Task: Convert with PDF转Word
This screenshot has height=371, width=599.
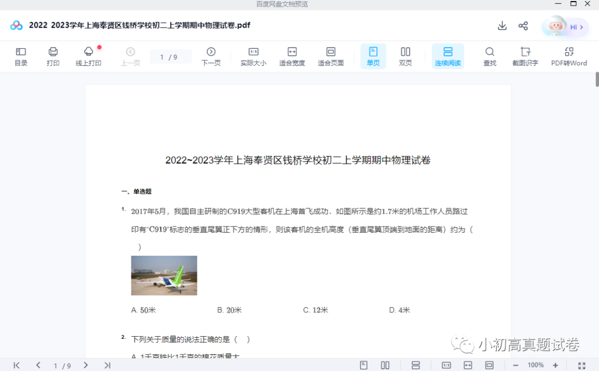Action: click(x=569, y=56)
